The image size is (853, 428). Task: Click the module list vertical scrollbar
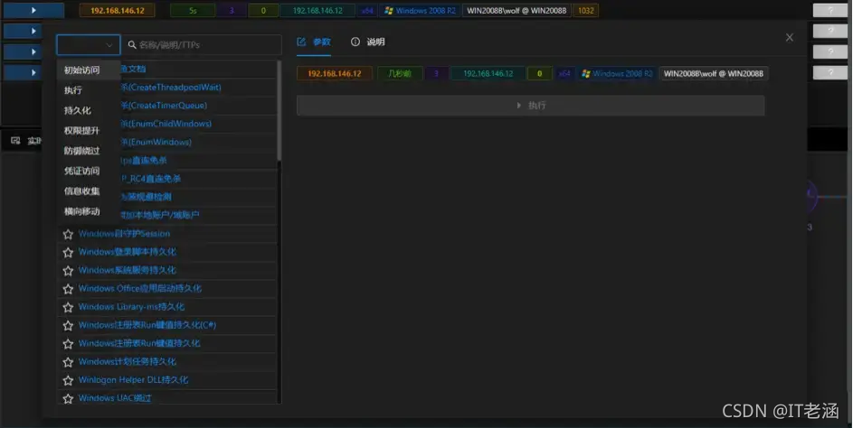(280, 111)
